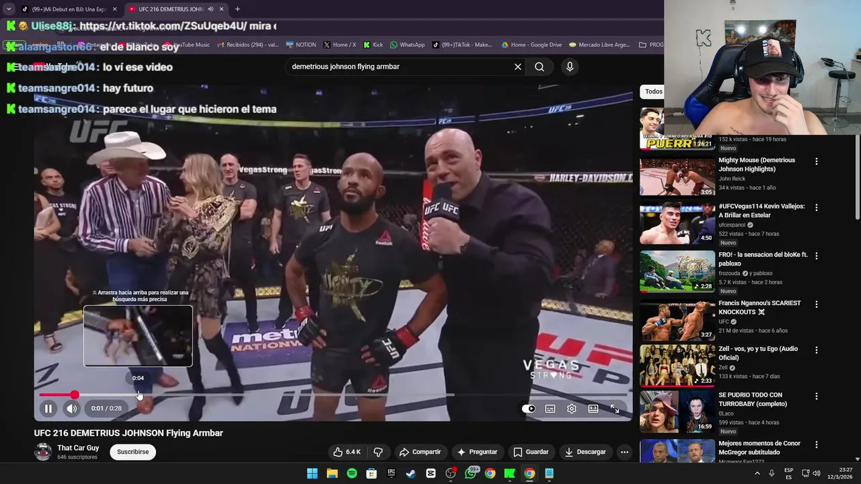Open options for Zell vos, yo y tu Ego

click(817, 350)
